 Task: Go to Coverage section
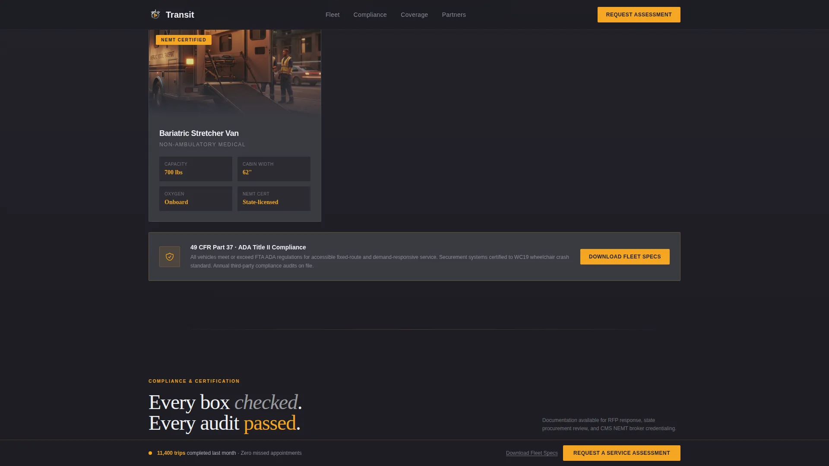point(414,15)
